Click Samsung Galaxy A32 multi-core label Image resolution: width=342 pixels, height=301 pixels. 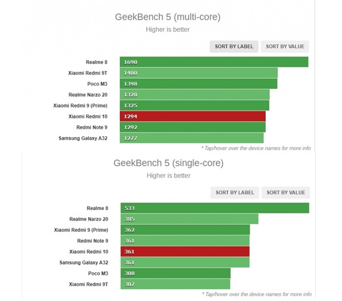coord(83,138)
